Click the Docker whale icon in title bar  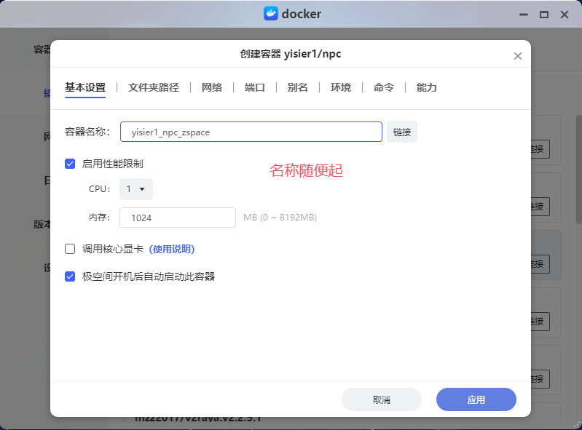(x=272, y=14)
